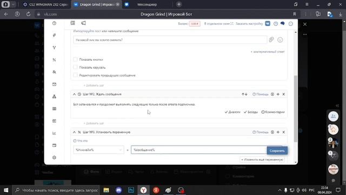Disable step No.3 with the circle icon

pyautogui.click(x=272, y=132)
